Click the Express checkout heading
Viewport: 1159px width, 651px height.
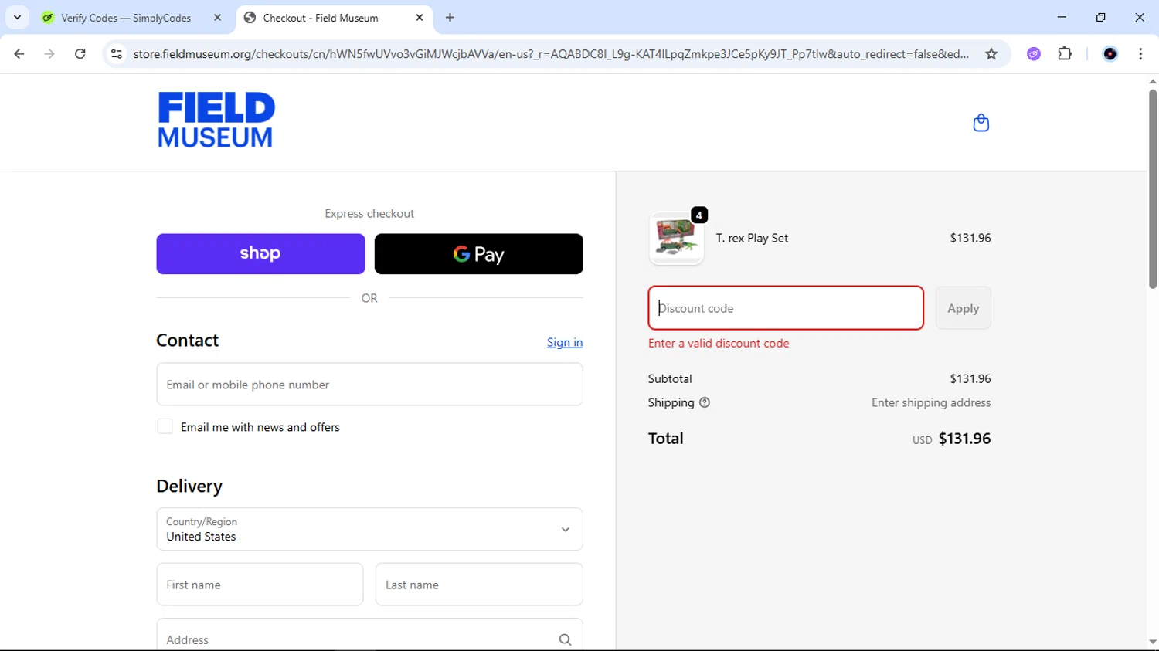(x=369, y=213)
